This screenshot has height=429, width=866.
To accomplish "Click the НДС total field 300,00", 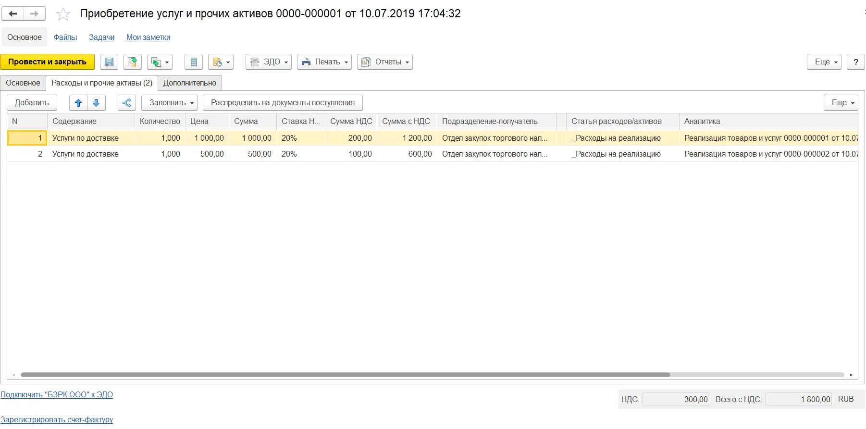I will click(676, 400).
